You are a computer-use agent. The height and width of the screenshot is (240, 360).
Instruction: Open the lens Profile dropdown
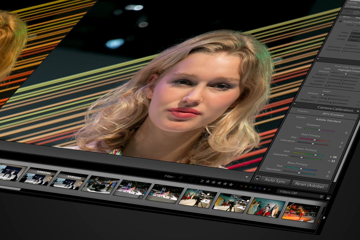tap(354, 40)
